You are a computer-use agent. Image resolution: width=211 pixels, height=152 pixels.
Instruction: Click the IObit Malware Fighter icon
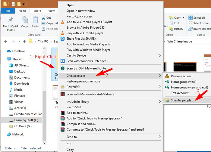point(63,68)
